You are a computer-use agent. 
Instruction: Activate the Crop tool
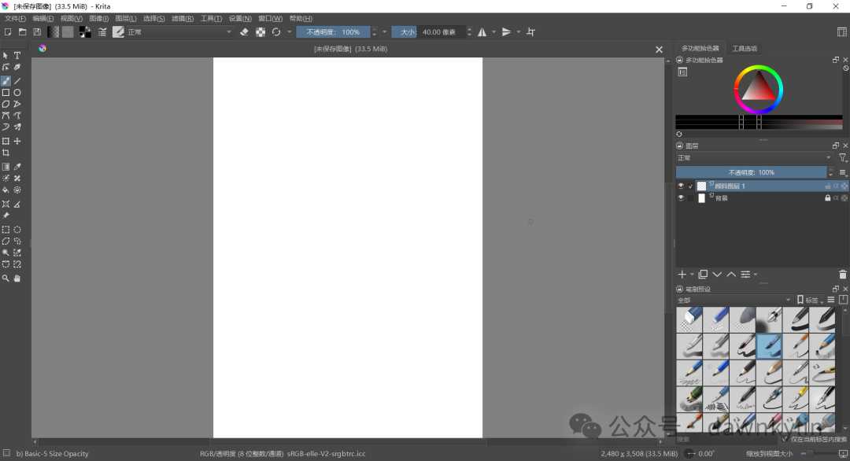(6, 152)
